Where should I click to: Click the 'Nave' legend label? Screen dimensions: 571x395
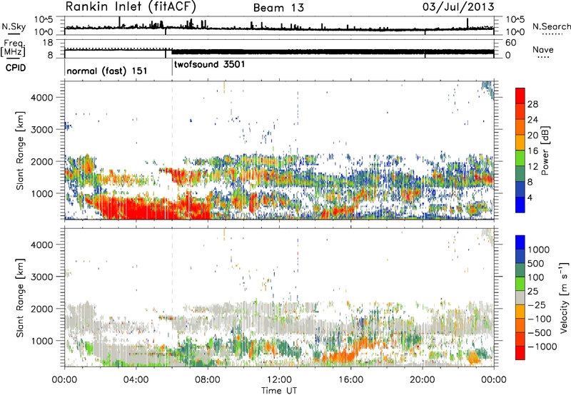tap(543, 50)
